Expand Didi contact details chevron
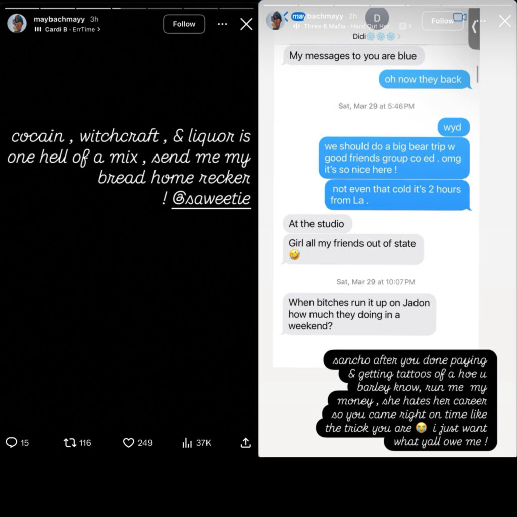The width and height of the screenshot is (517, 517). (399, 36)
